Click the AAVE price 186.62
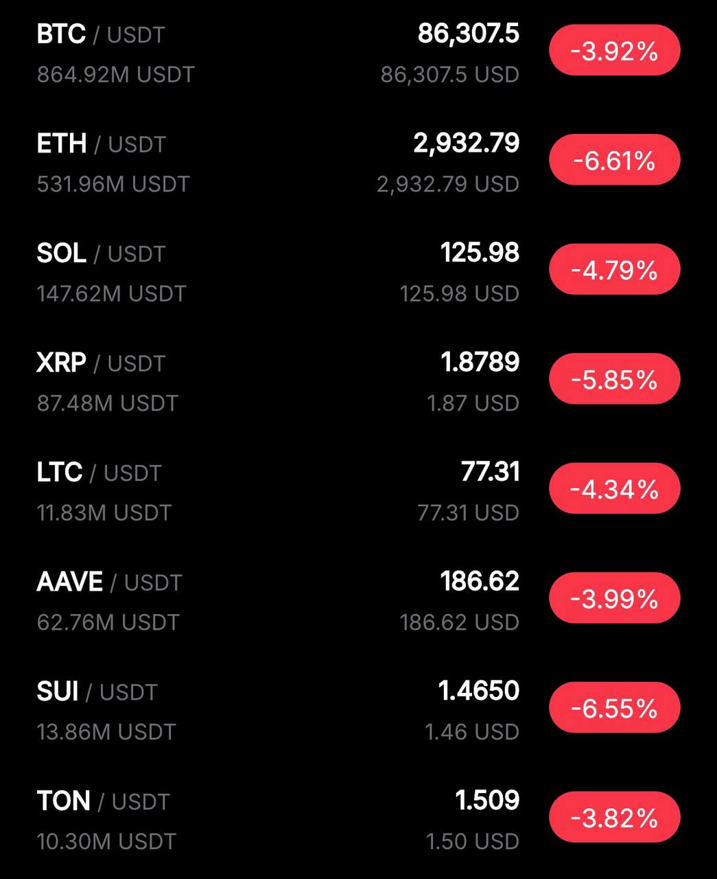The width and height of the screenshot is (717, 879). pyautogui.click(x=480, y=581)
